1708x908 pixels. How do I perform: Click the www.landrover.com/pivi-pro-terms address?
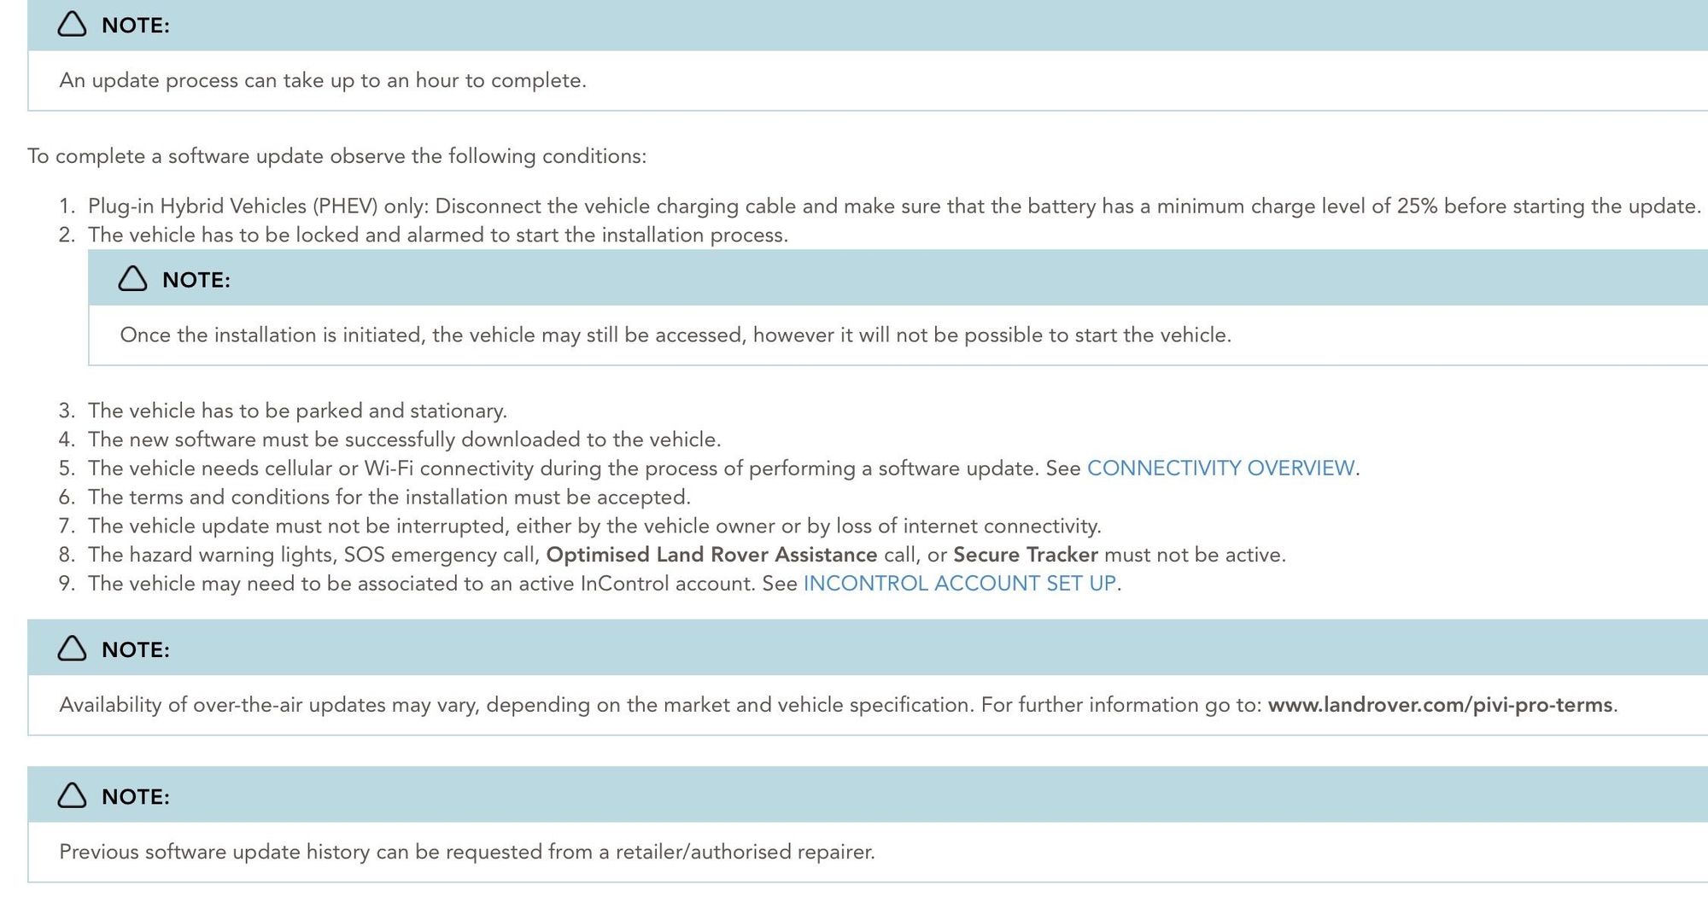pyautogui.click(x=1440, y=705)
